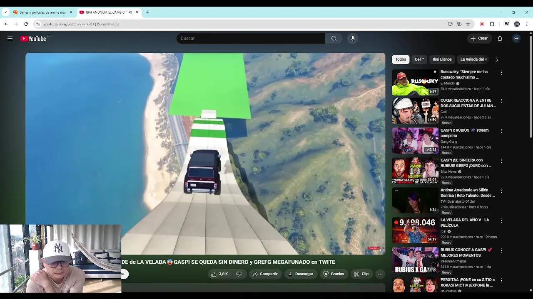Click the Descargar button
The height and width of the screenshot is (299, 533).
[300, 274]
